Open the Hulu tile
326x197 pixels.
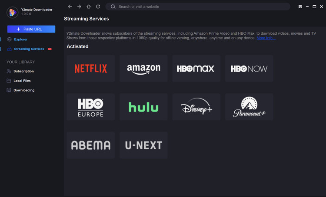[x=143, y=107]
